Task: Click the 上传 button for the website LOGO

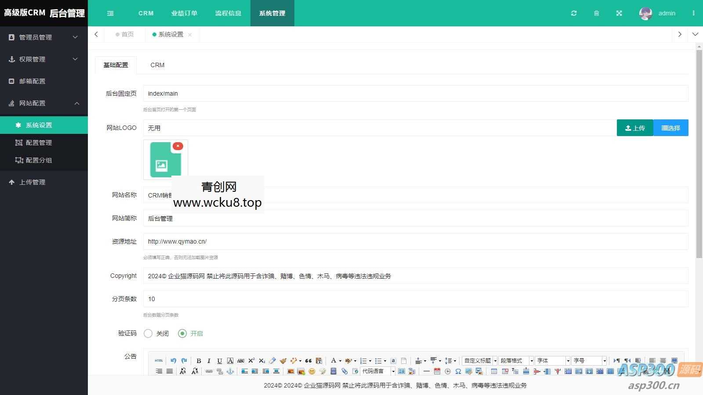Action: 635,128
